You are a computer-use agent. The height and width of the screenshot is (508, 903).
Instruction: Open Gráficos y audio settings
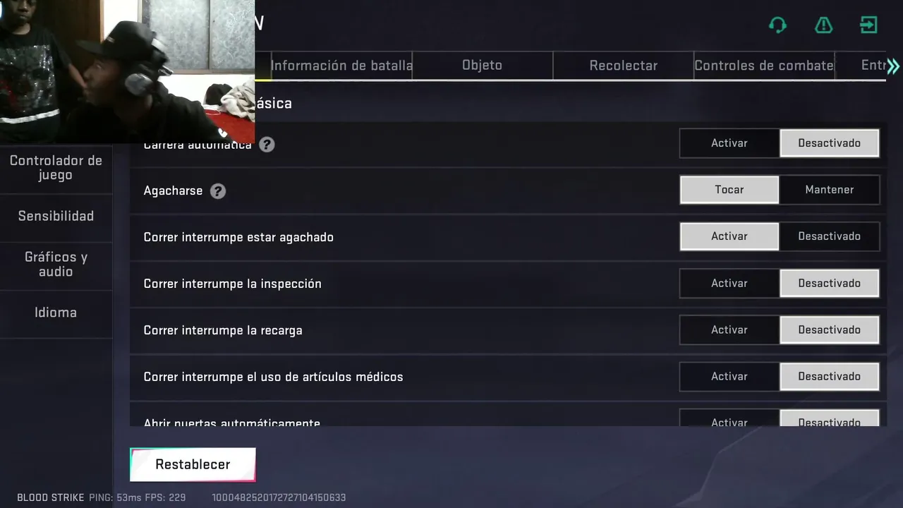(x=56, y=265)
